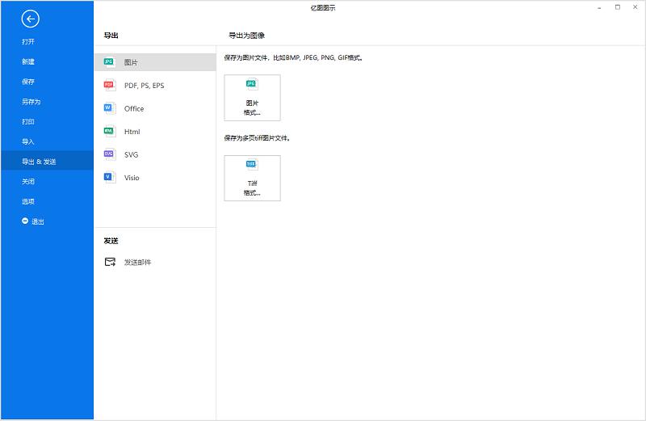646x421 pixels.
Task: Click 保存 in the sidebar
Action: coord(29,82)
